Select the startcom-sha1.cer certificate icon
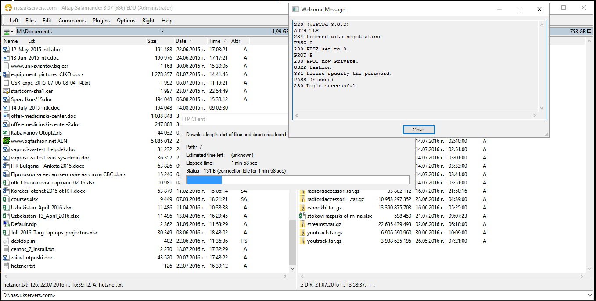Viewport: 596px width, 301px height. coord(6,91)
